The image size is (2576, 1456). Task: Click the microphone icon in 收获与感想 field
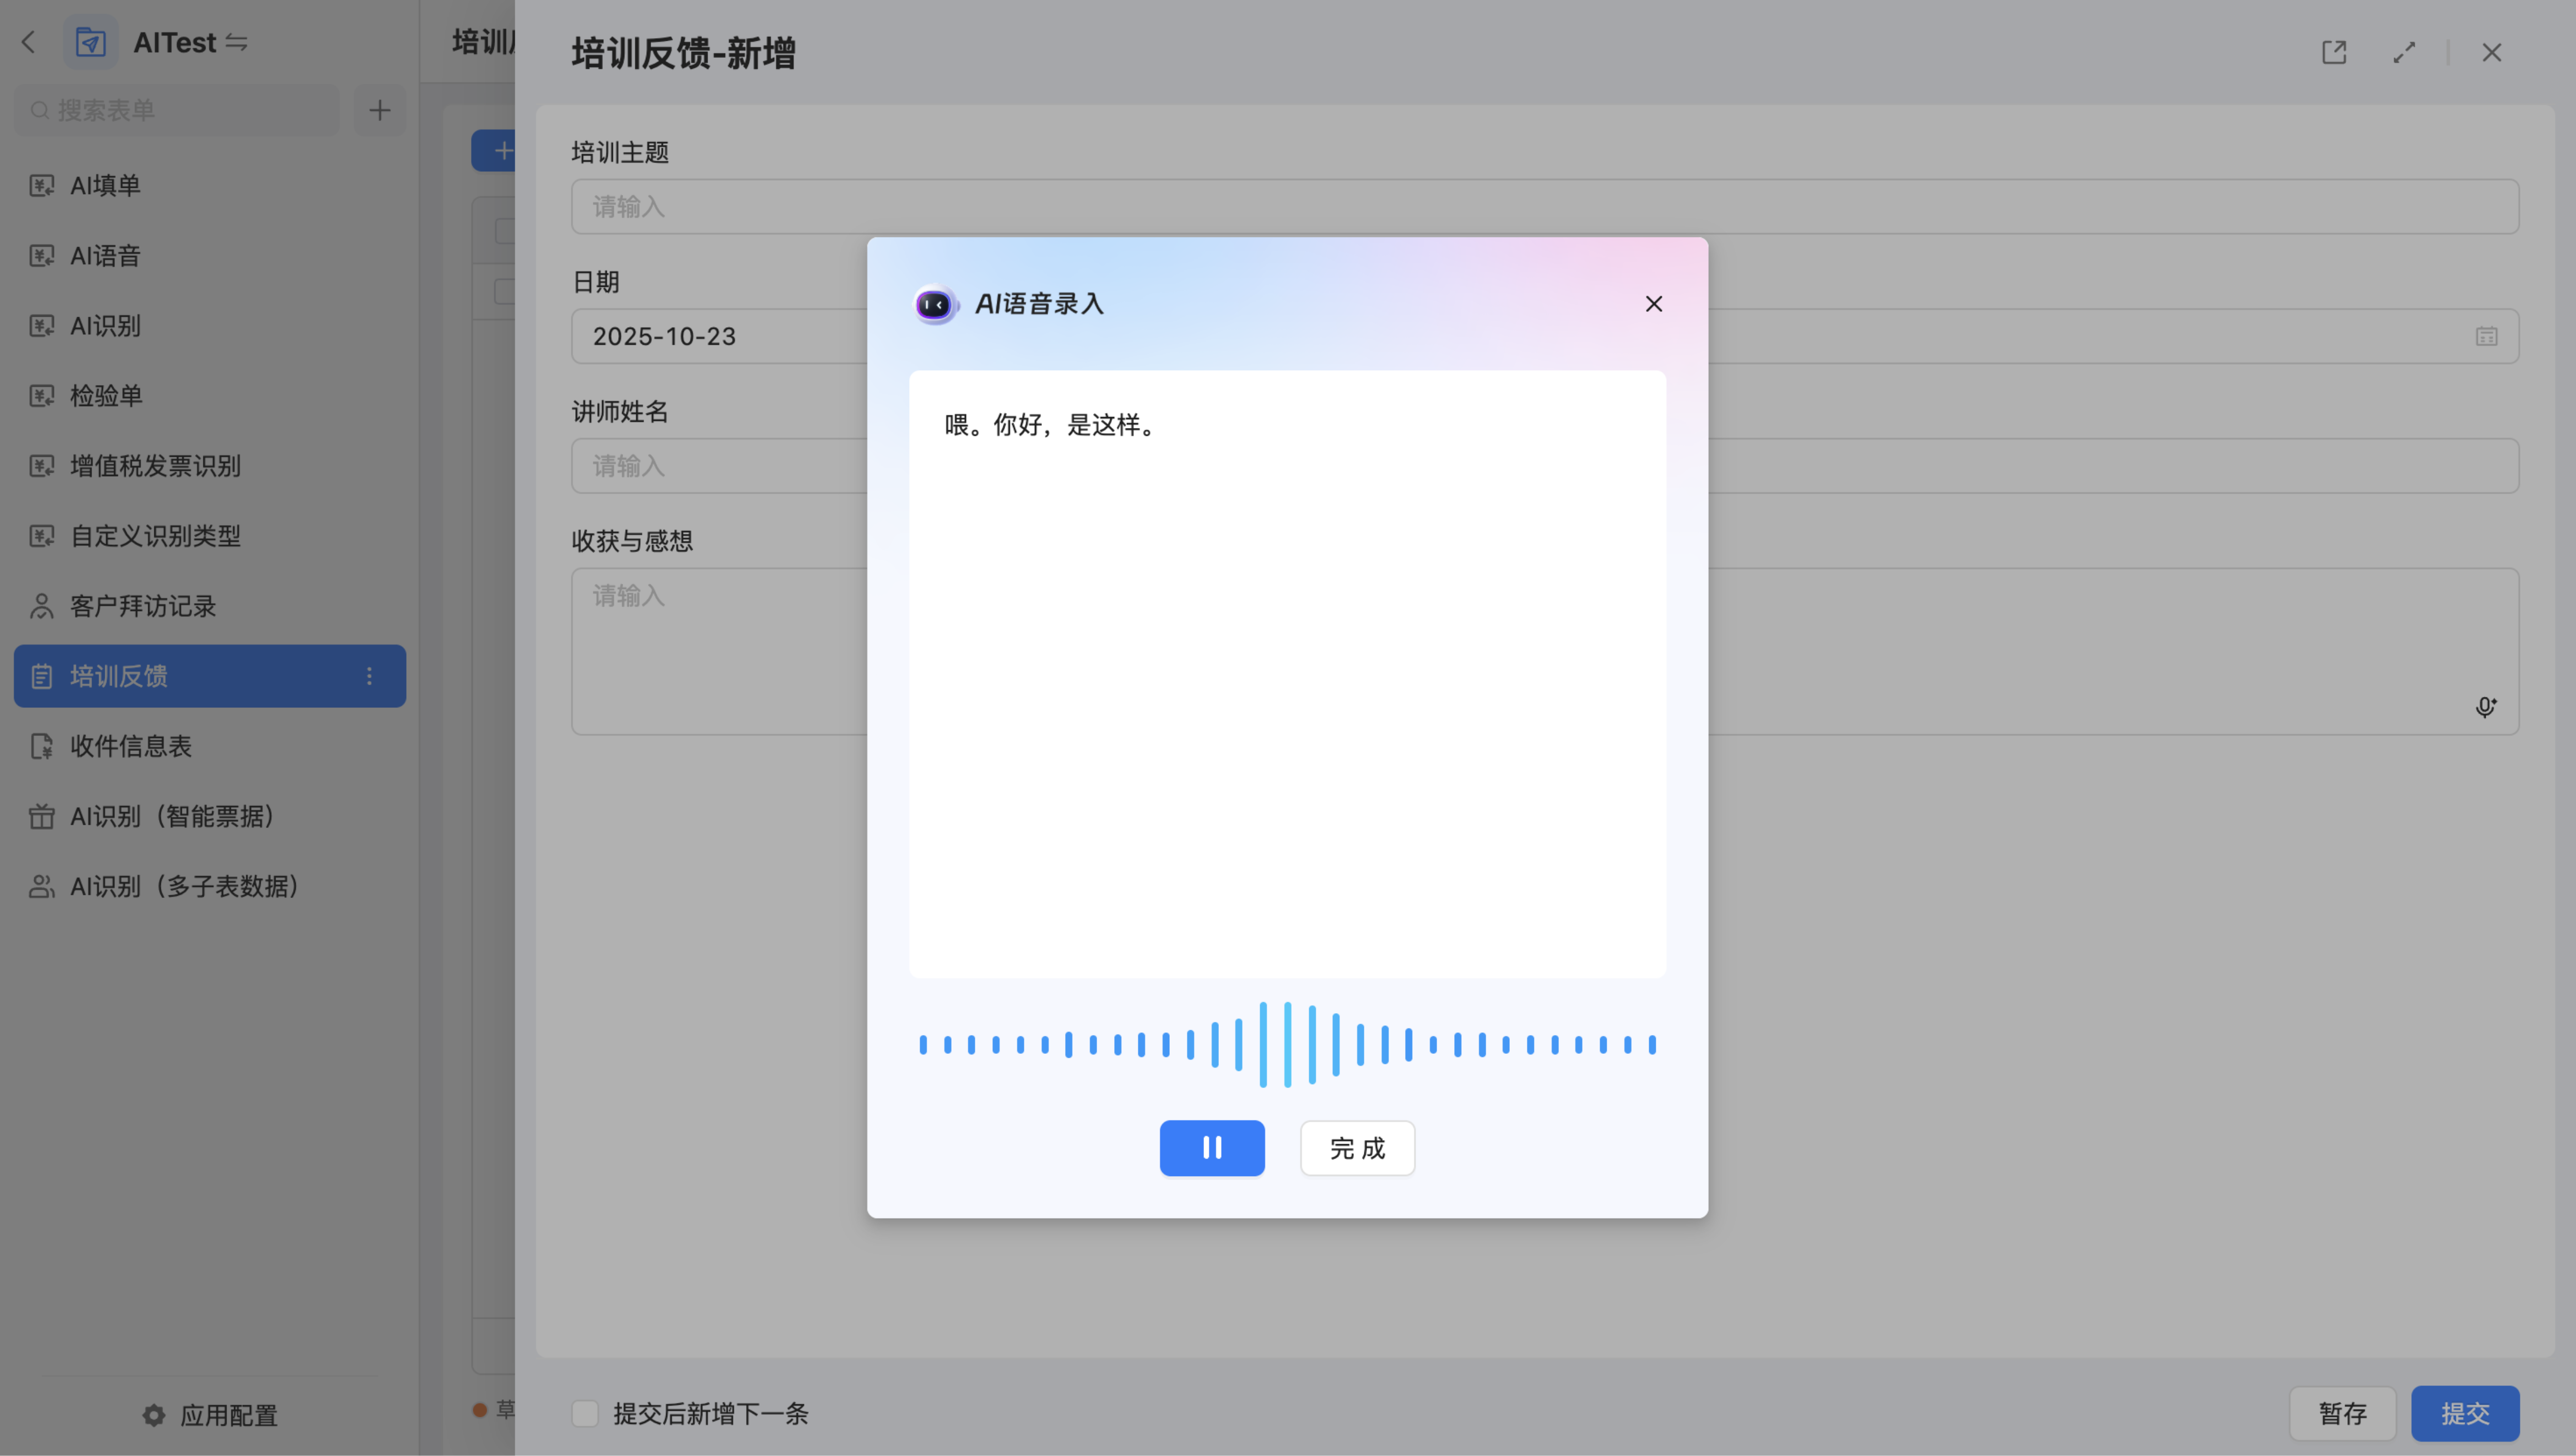coord(2485,707)
